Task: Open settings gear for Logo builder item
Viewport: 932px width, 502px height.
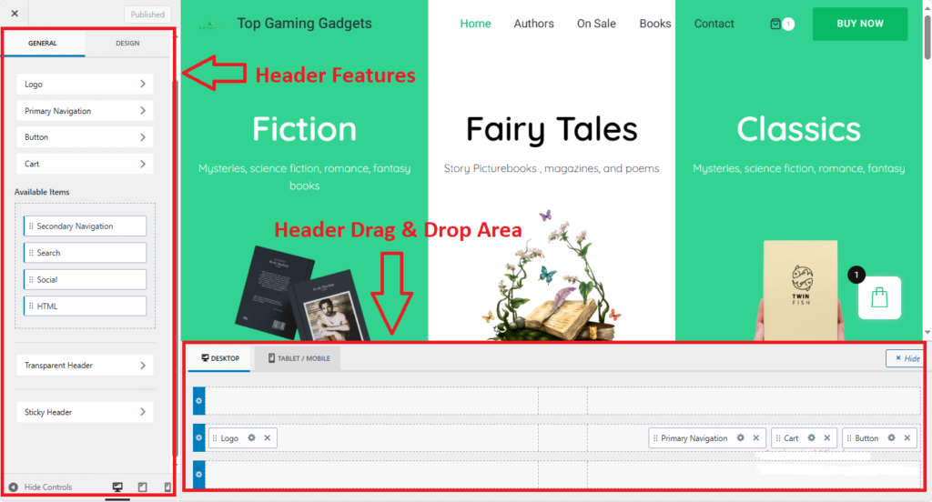Action: 251,438
